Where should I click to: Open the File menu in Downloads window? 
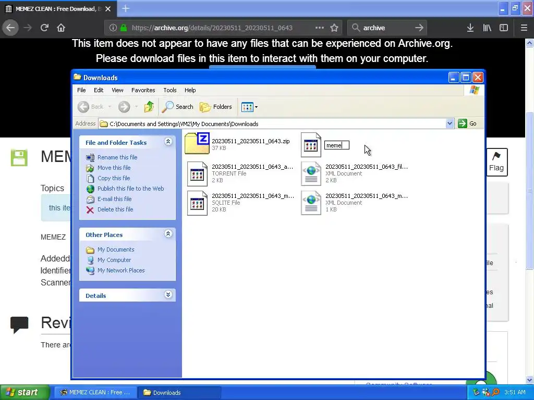[81, 90]
